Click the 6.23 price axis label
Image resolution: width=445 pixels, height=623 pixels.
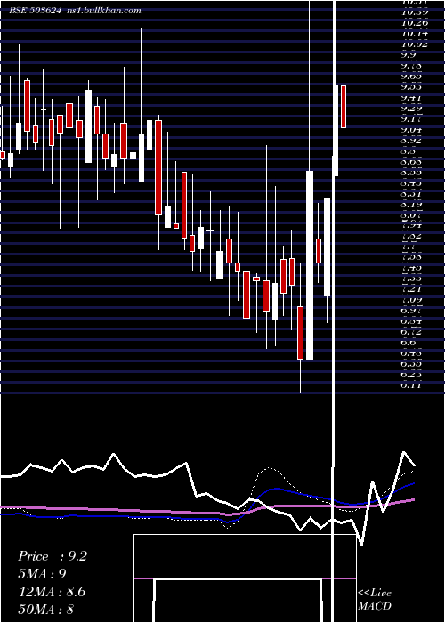click(x=411, y=375)
